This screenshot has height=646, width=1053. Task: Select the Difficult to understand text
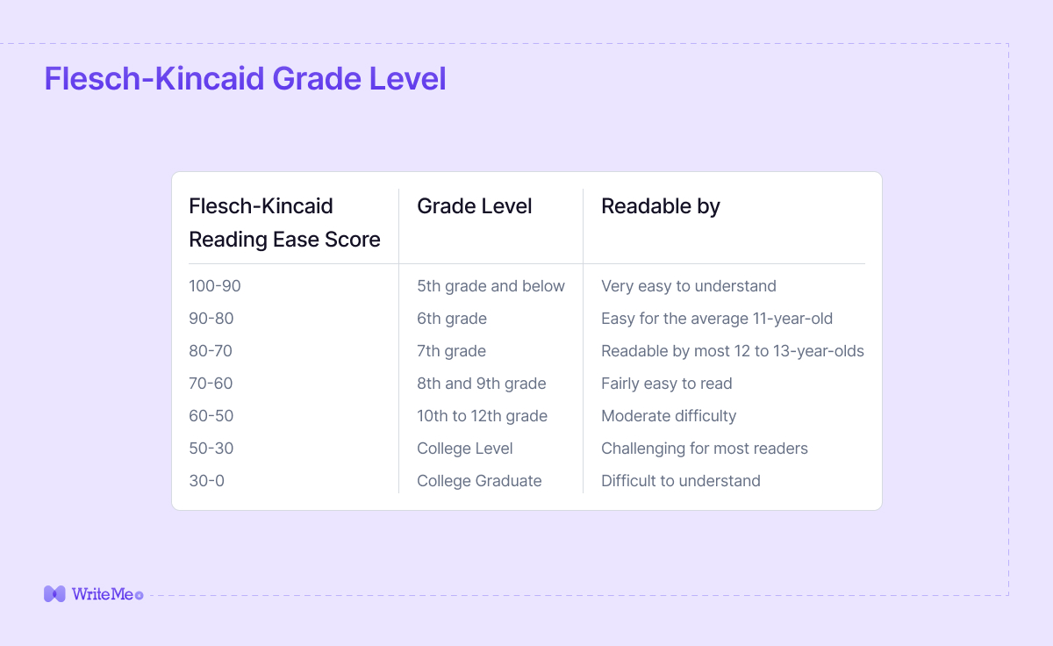(x=681, y=481)
